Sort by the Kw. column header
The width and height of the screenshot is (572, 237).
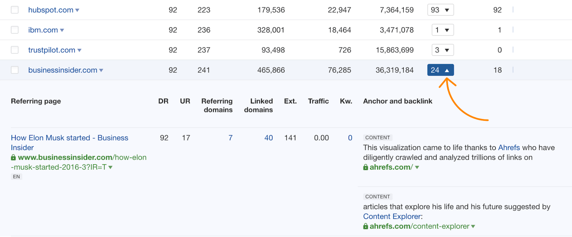coord(346,101)
